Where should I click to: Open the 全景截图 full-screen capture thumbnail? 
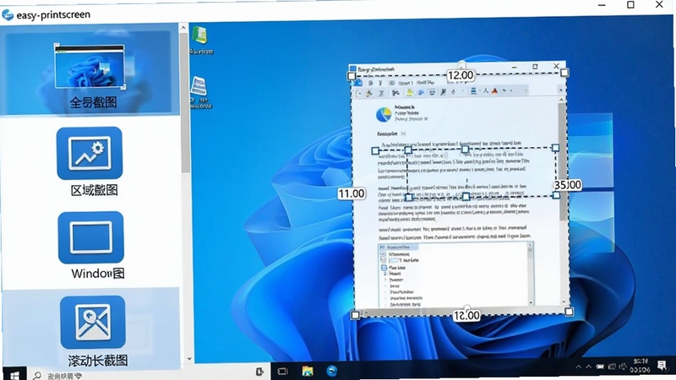[90, 67]
